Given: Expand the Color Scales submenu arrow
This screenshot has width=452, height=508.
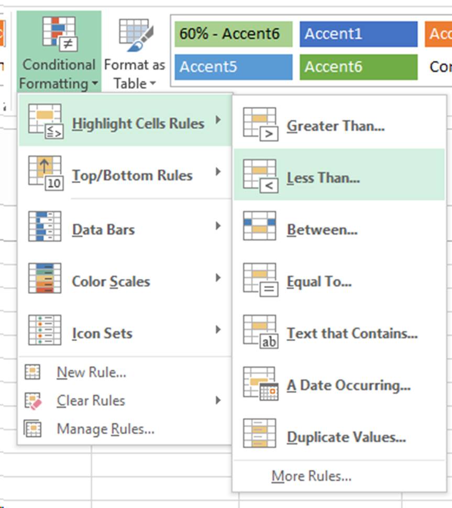Looking at the screenshot, I should click(x=218, y=278).
